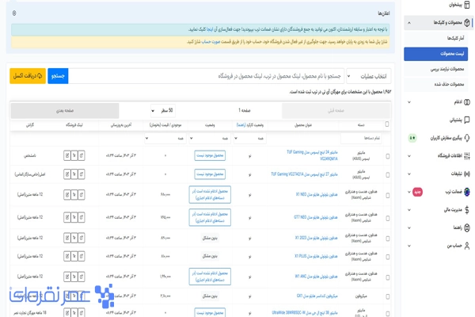
Task: Open the موجودی / قیمت filter dropdown
Action: [165, 139]
